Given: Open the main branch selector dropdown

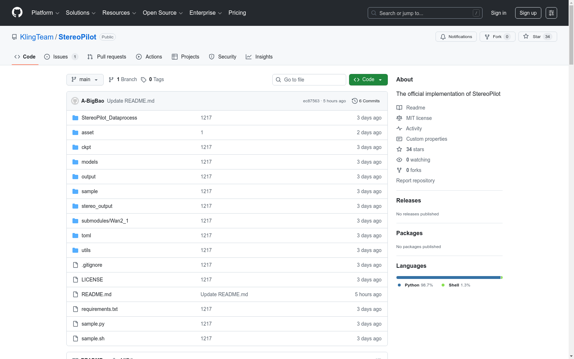Looking at the screenshot, I should (x=85, y=80).
